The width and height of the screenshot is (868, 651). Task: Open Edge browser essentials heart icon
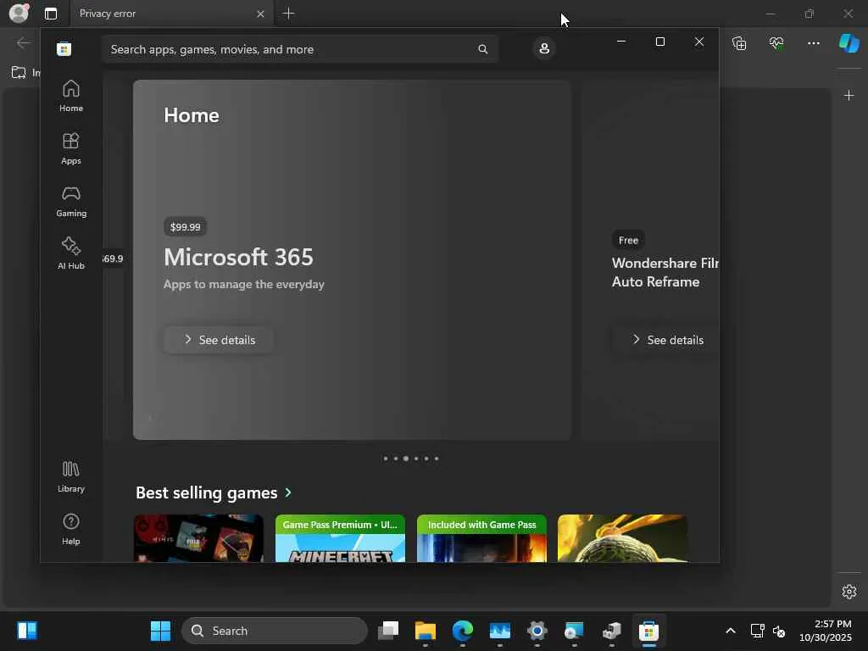[776, 43]
